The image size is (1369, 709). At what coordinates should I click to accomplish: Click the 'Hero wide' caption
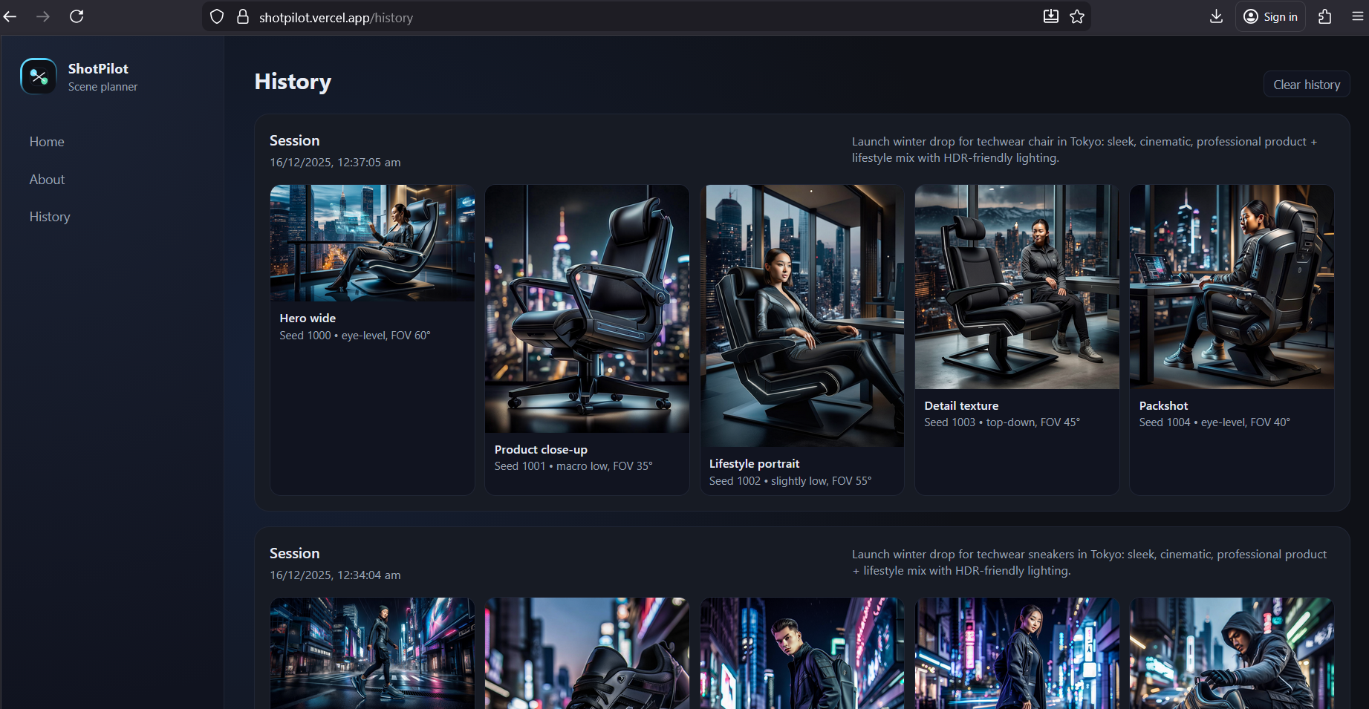coord(308,318)
